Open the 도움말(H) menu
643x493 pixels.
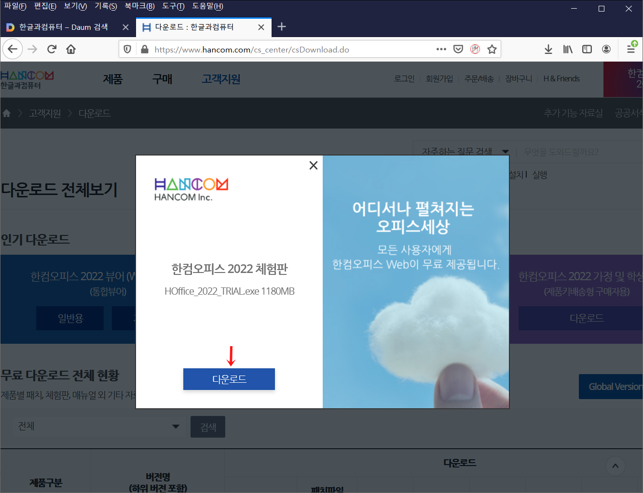(207, 6)
